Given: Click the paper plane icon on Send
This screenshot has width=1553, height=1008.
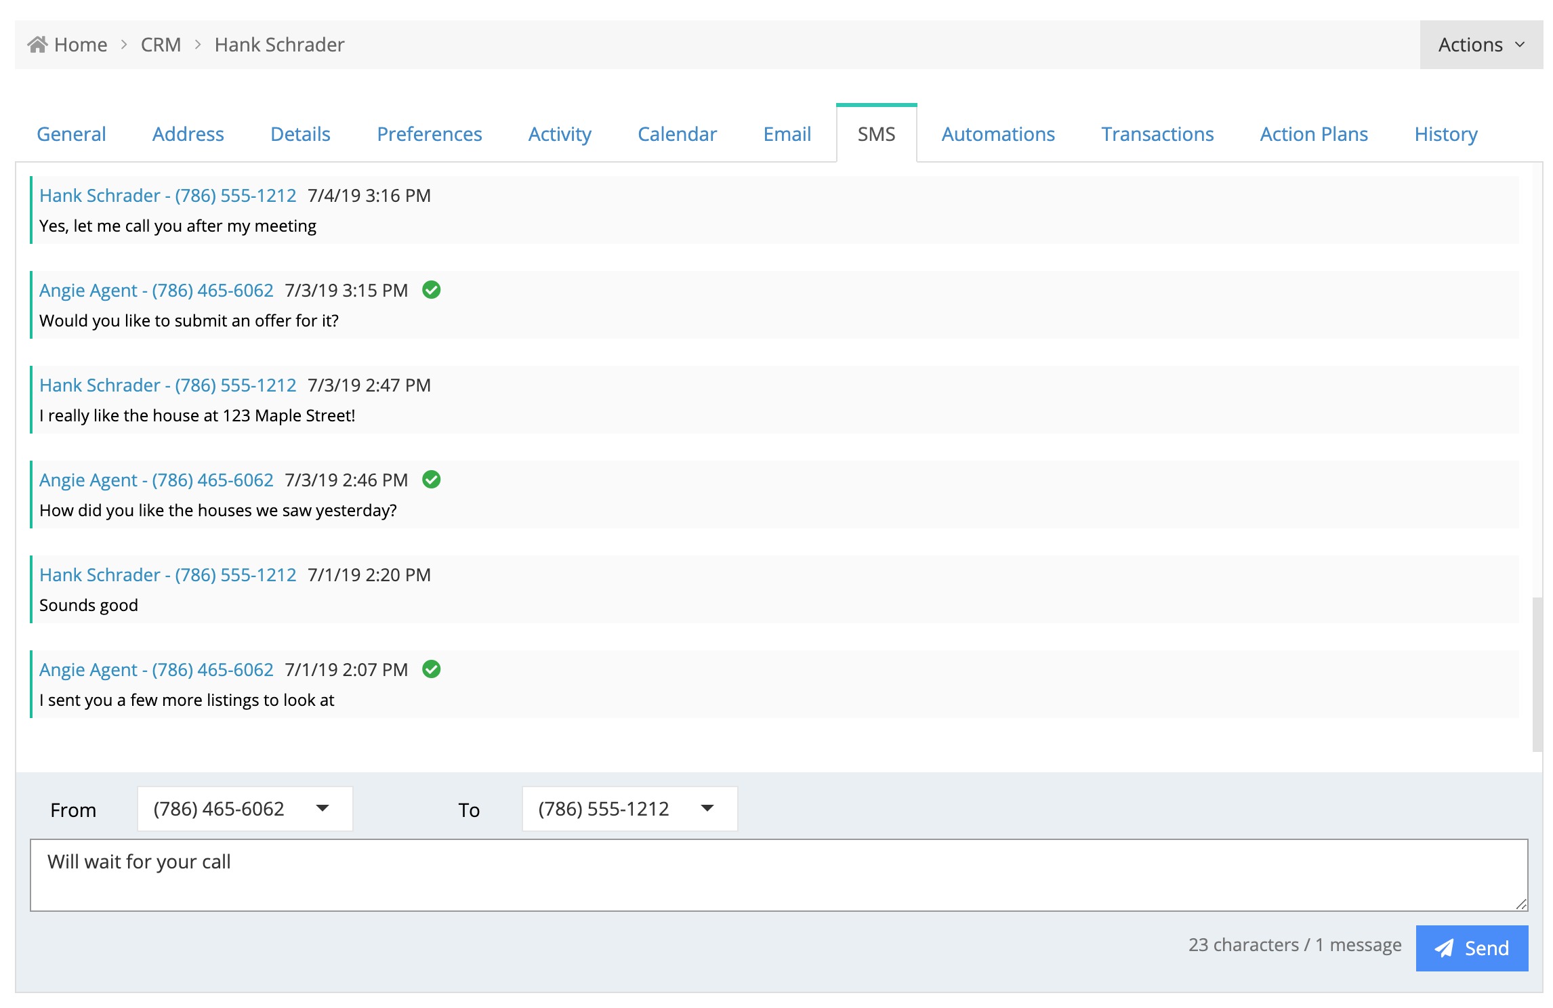Looking at the screenshot, I should [x=1444, y=948].
